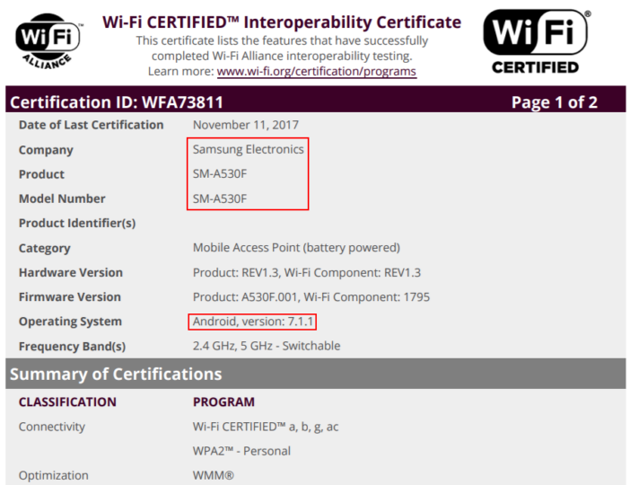630x485 pixels.
Task: Click the SM-A530F Model Number value
Action: coord(220,198)
